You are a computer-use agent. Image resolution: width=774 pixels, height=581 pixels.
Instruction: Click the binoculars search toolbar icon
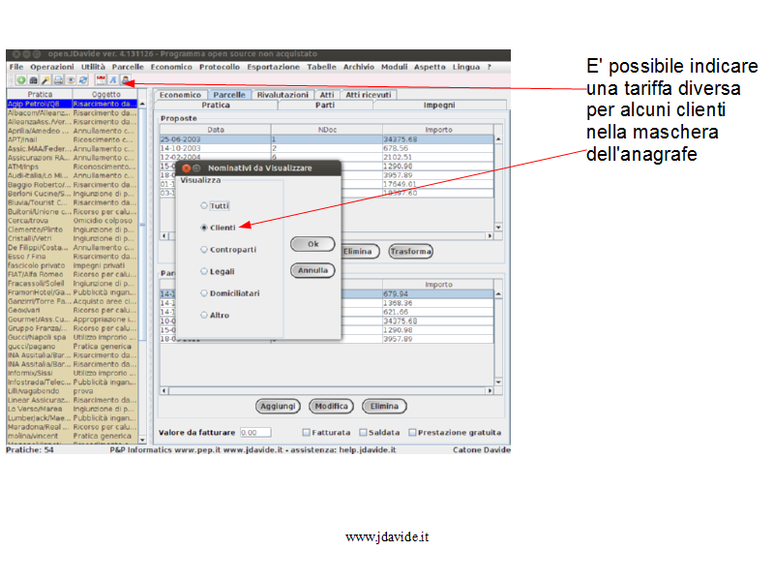[34, 80]
